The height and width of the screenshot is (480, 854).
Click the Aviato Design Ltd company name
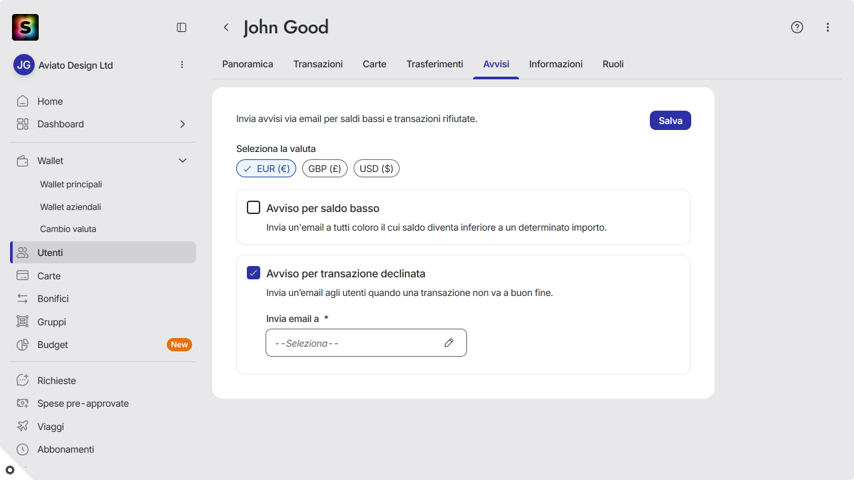tap(76, 65)
